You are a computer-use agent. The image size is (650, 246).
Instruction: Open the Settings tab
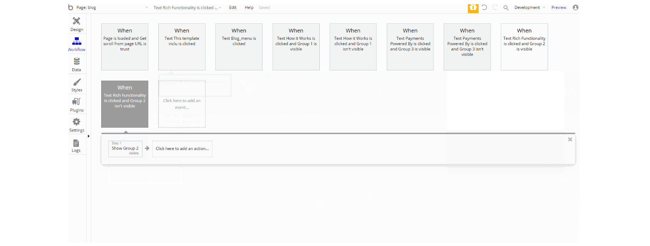[77, 125]
